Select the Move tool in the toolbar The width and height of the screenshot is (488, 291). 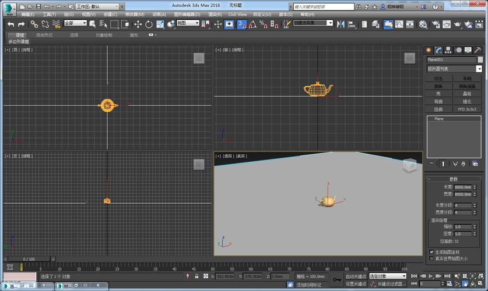[x=138, y=24]
